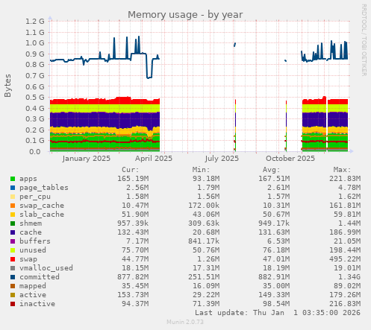Click the 'inactive' legend label
Screen dimensions: 371x330
[37, 304]
